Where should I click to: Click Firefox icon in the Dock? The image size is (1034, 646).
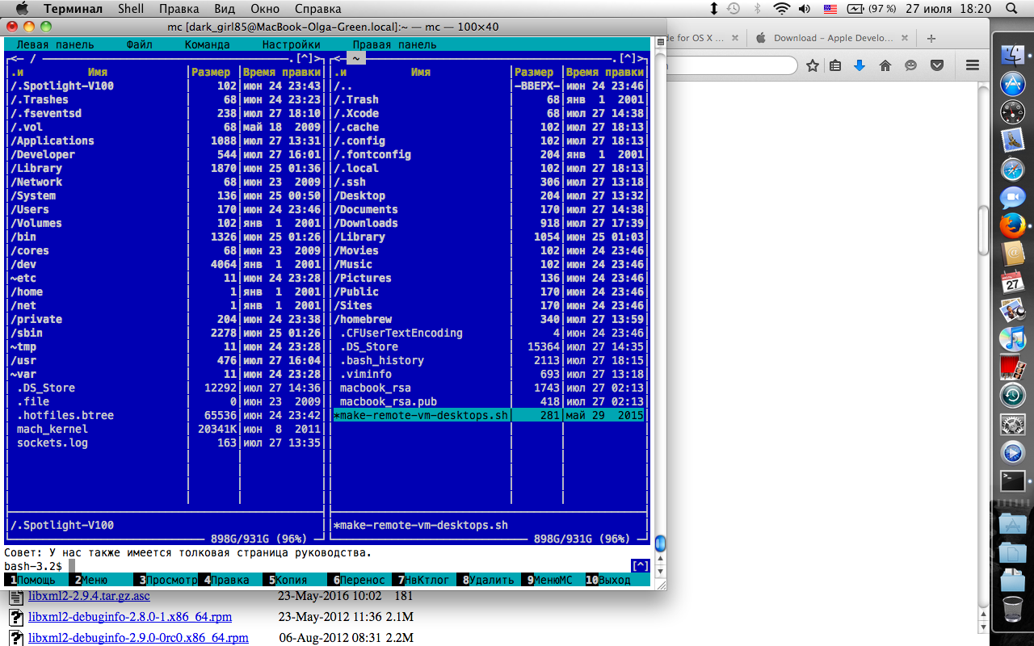[1012, 225]
